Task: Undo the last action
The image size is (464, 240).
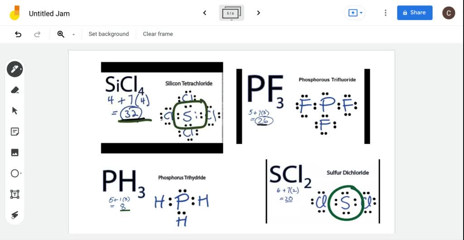Action: [18, 34]
